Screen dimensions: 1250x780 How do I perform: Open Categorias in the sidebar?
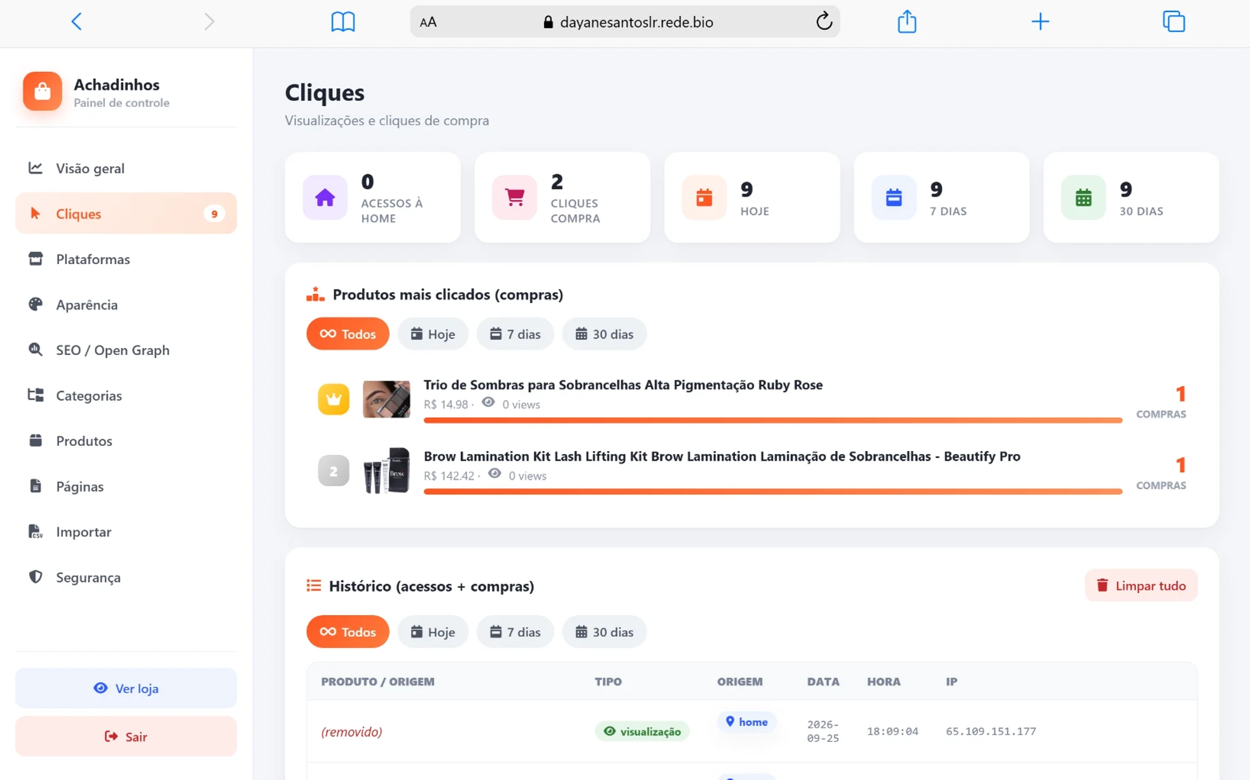126,395
